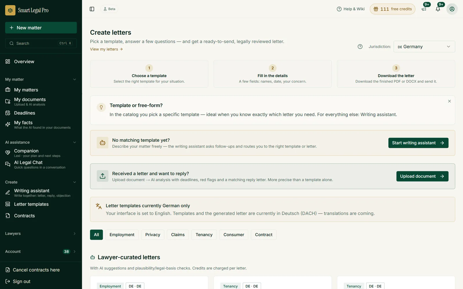Screen dimensions: 463x289
Task: Open My facts in the sidebar
Action: 41,125
